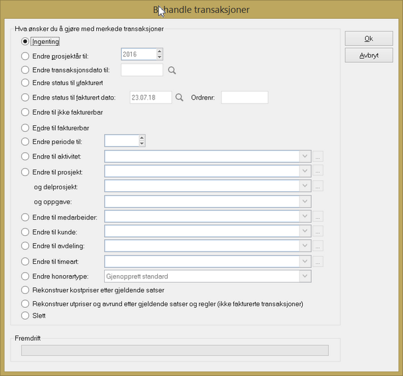Viewport: 403px width, 376px height.
Task: Expand the kunde dropdown list
Action: [x=305, y=231]
